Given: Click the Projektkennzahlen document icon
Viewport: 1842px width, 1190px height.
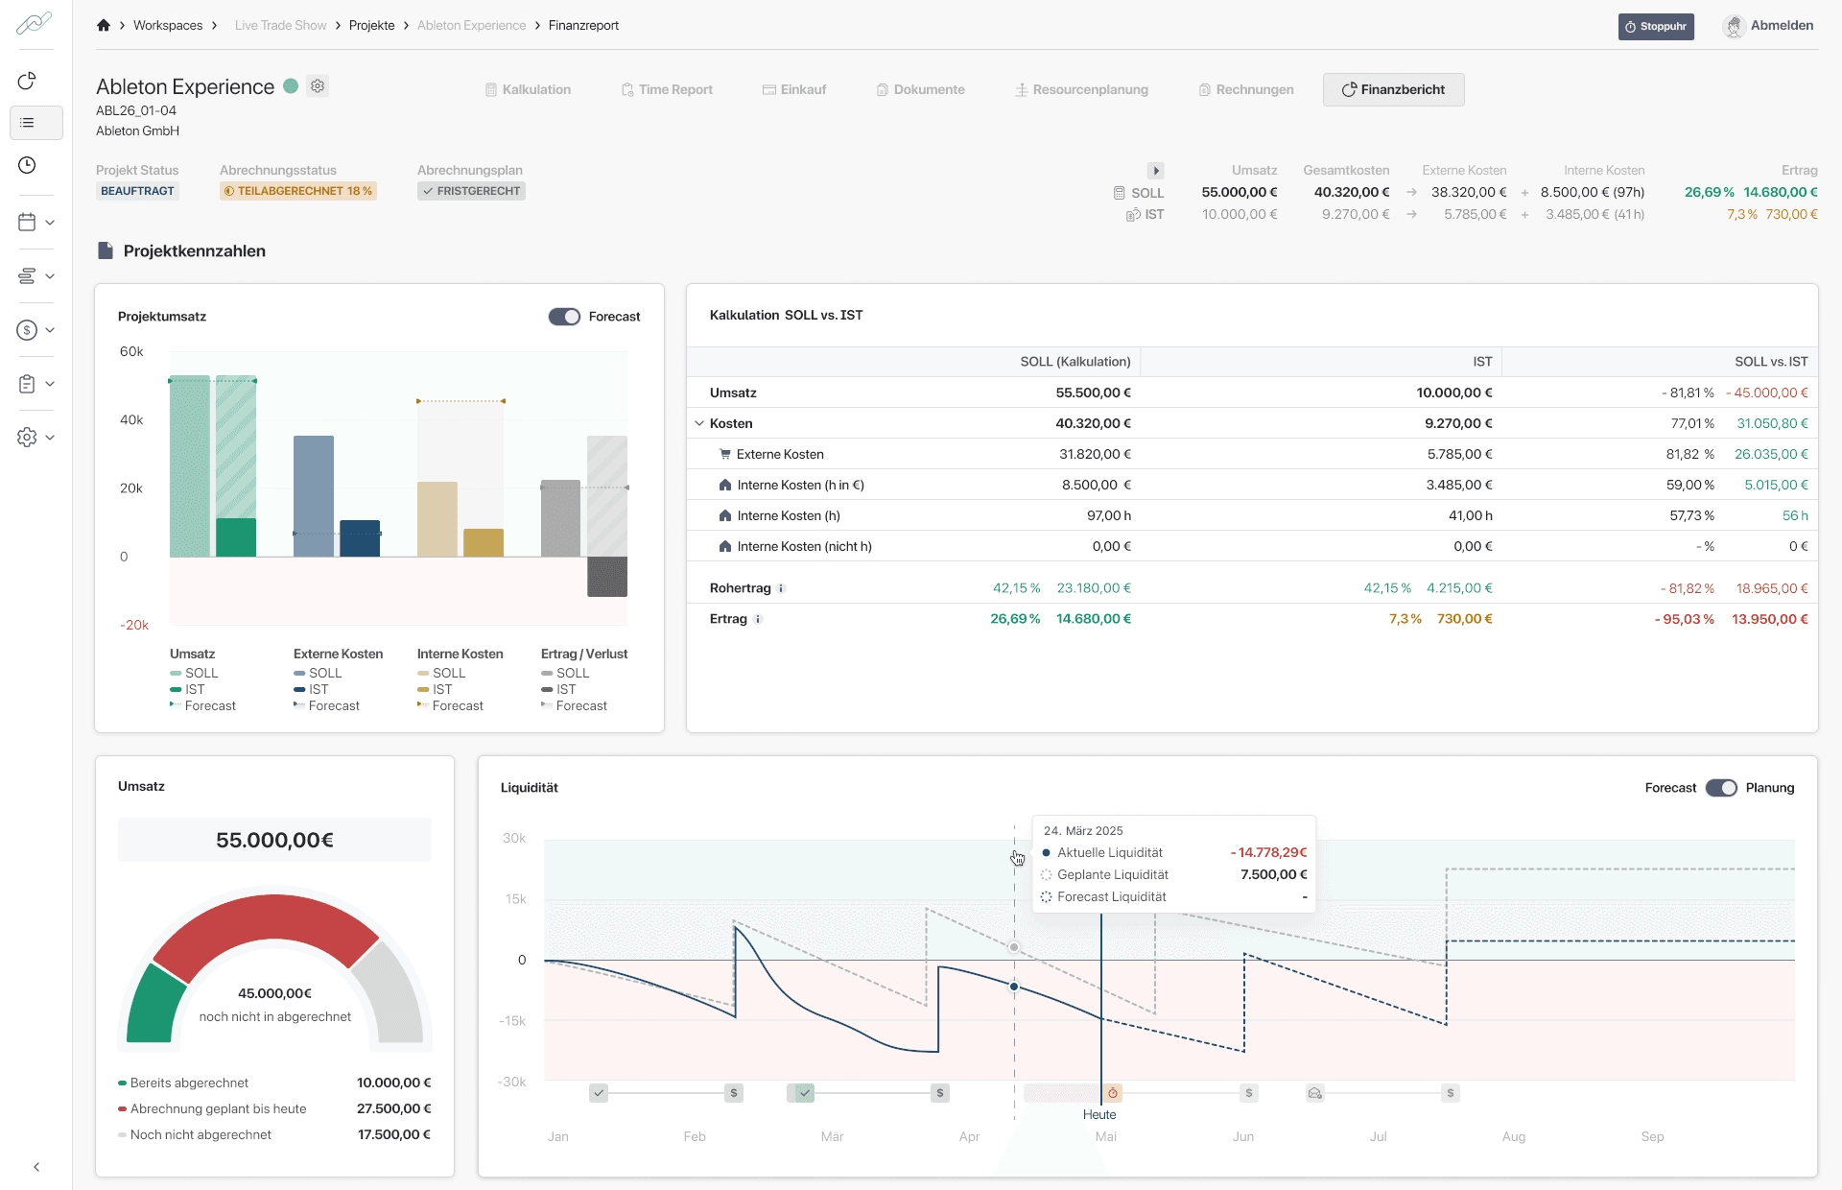Looking at the screenshot, I should [106, 250].
